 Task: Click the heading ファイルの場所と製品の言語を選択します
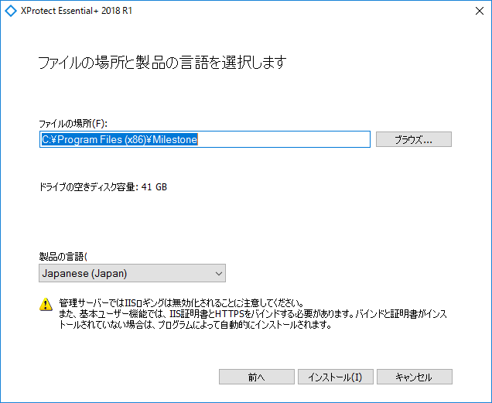[162, 62]
